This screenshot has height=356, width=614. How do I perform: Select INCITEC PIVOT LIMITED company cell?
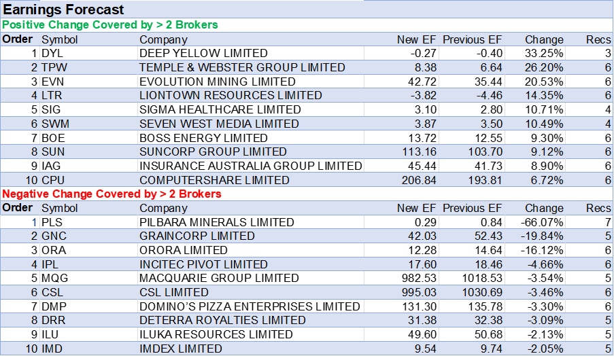[x=203, y=264]
